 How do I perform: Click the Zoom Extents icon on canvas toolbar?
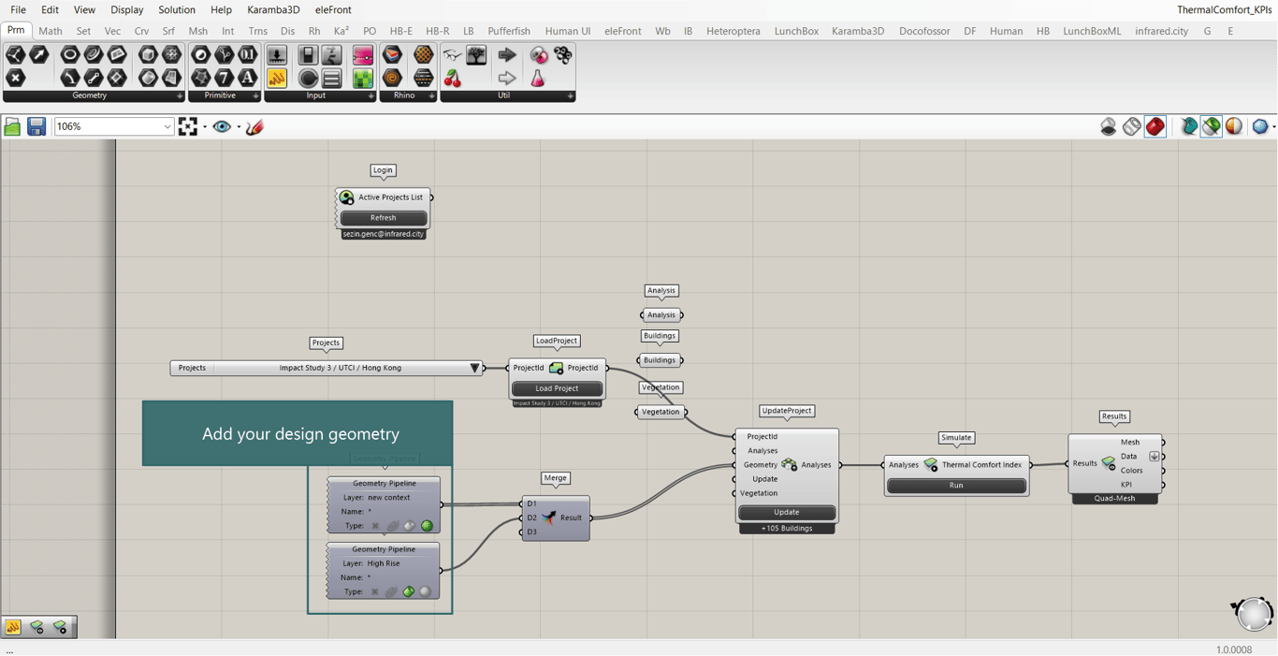pos(188,126)
